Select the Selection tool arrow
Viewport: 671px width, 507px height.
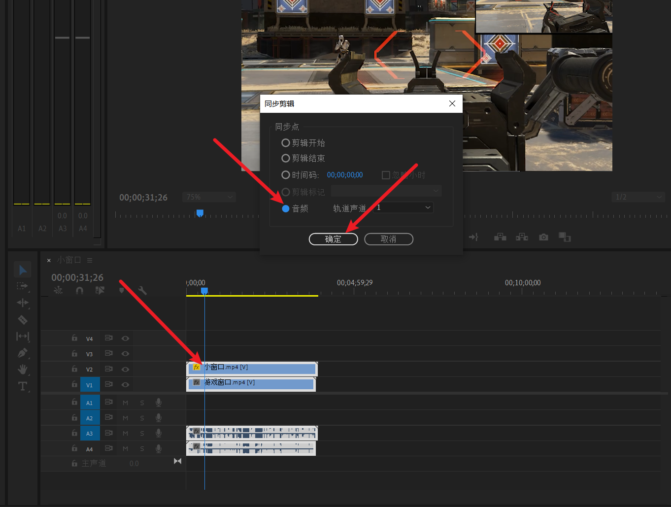tap(23, 270)
